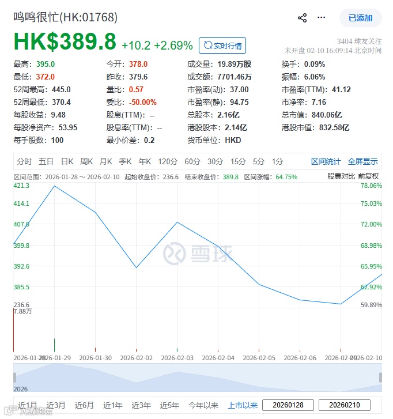Click the 区间涨幅 value 64.75%

pyautogui.click(x=286, y=177)
